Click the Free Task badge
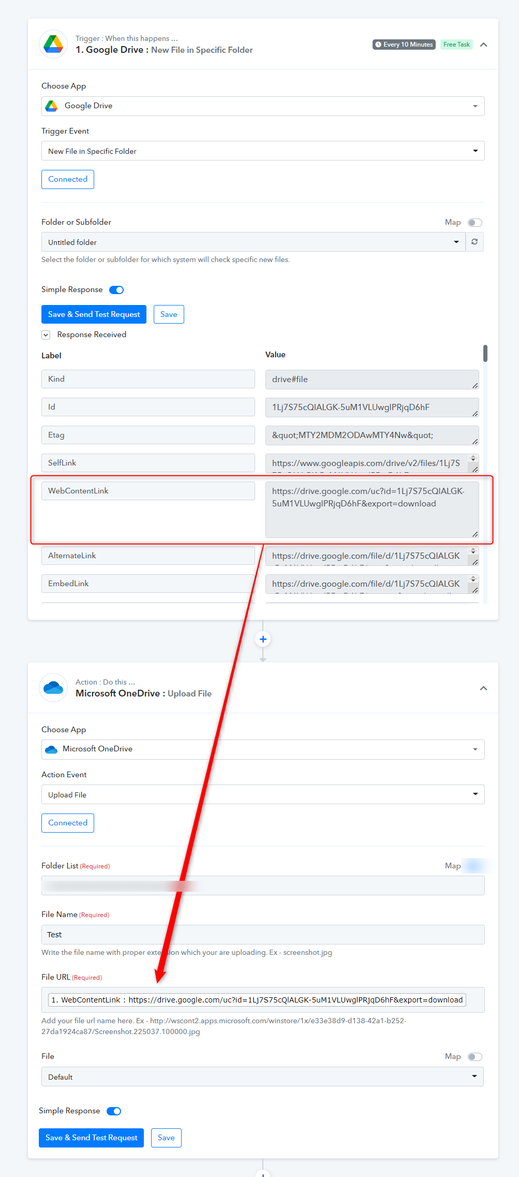 click(456, 45)
